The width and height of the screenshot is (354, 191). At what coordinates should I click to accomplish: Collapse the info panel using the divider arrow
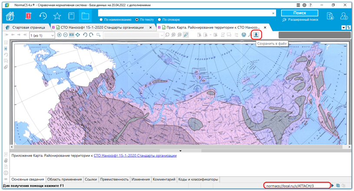click(x=180, y=150)
